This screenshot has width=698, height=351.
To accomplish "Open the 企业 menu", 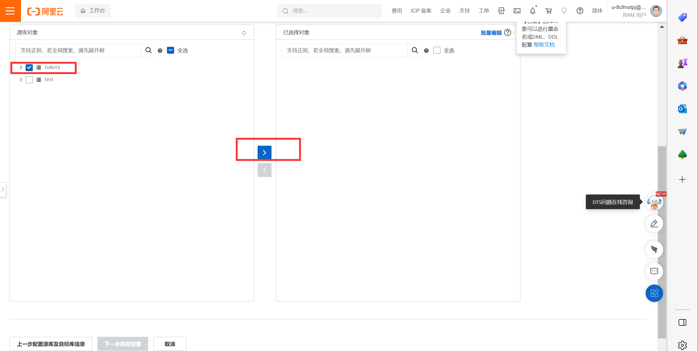I will [x=445, y=11].
